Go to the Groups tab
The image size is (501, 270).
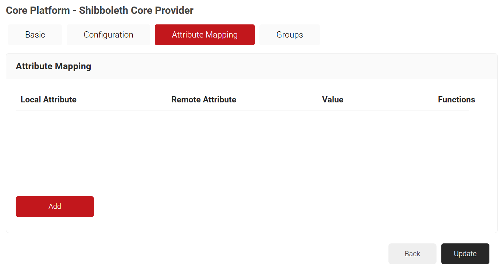click(290, 35)
